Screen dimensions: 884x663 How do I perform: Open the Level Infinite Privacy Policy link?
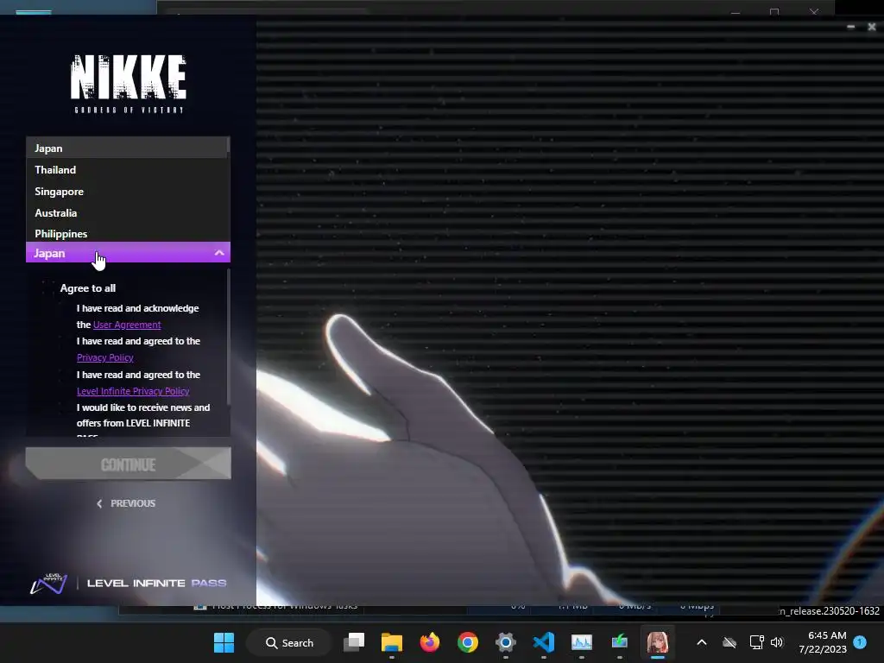tap(133, 391)
